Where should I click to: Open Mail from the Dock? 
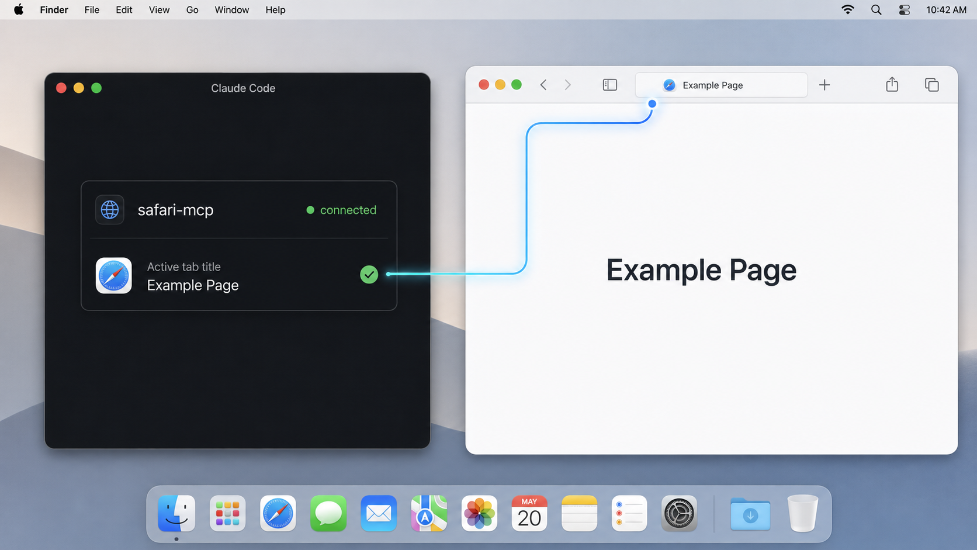pos(379,514)
